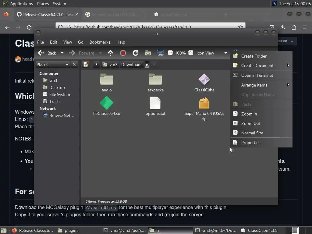Click the zoom in plus icon near 100%
Image resolution: width=312 pixels, height=234 pixels.
pyautogui.click(x=191, y=53)
